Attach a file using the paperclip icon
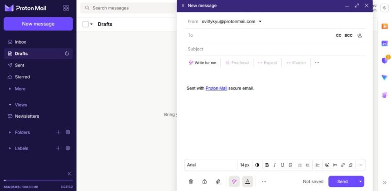 [218, 181]
